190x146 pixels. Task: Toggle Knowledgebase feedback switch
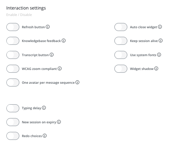pyautogui.click(x=13, y=41)
